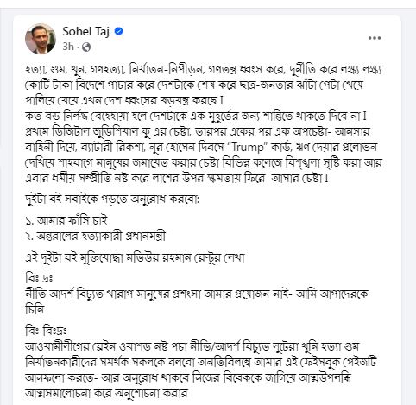Select book title ২. অন্তরালের হত্যাকারী প্রধানমন্ত্রী
This screenshot has height=405, width=416.
[x=96, y=237]
